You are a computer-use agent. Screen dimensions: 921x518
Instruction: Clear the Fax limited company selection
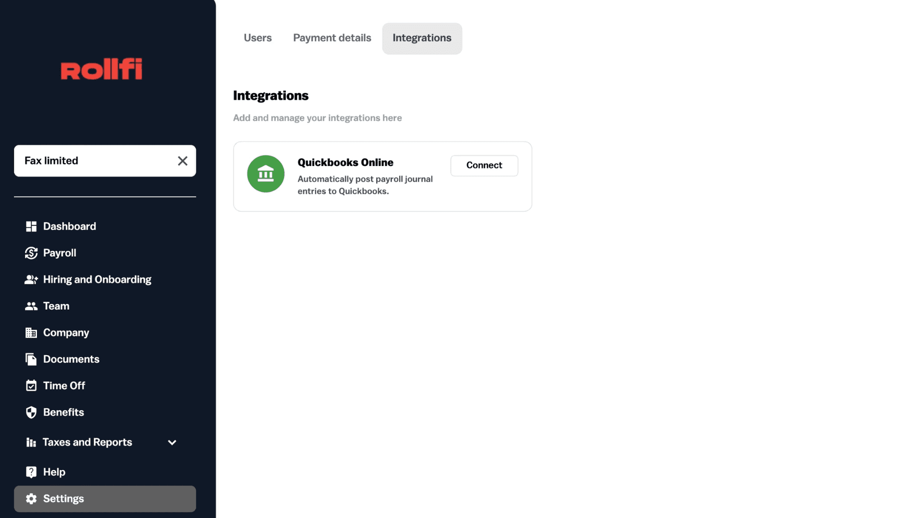coord(182,161)
